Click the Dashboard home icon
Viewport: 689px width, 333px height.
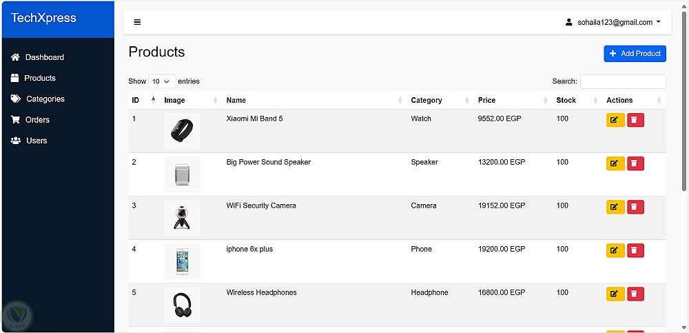point(15,57)
